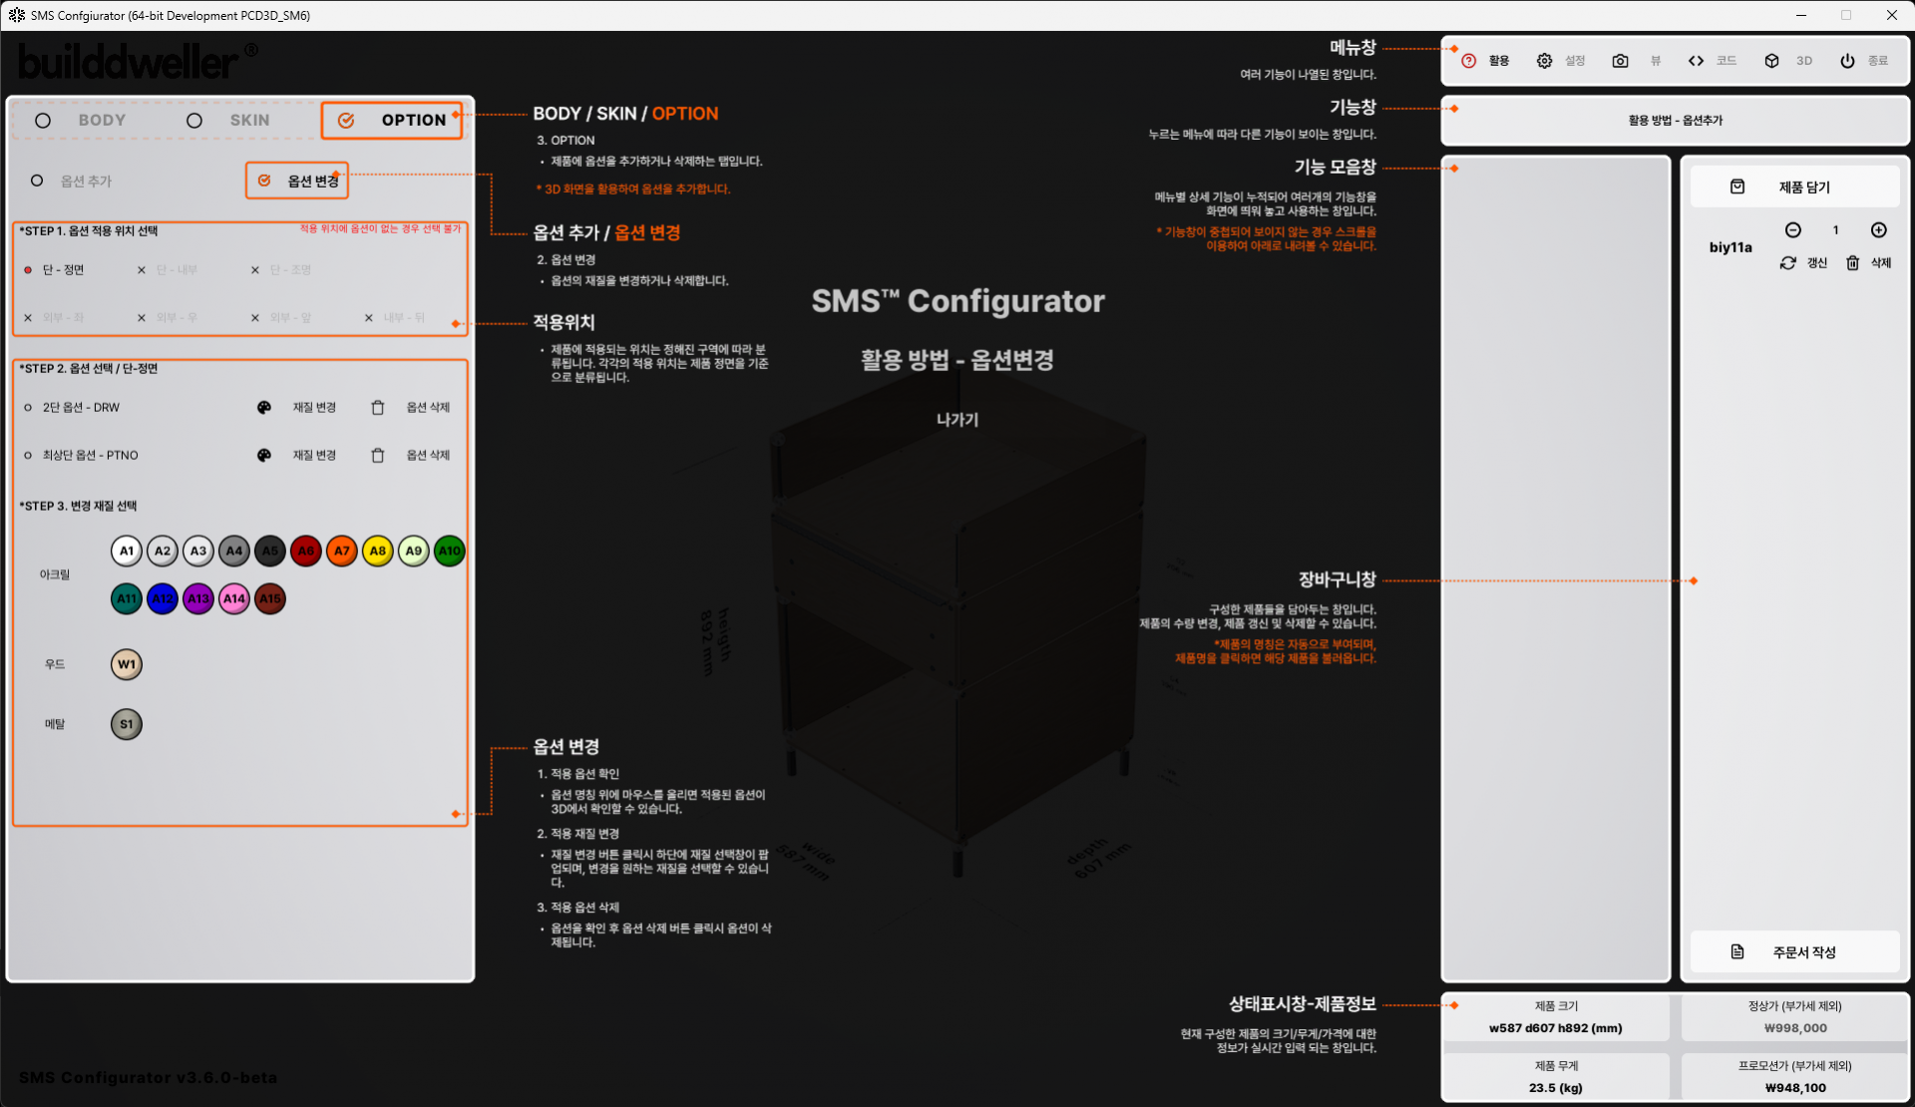1915x1107 pixels.
Task: Click the 주문서 작성 document icon
Action: pyautogui.click(x=1736, y=951)
